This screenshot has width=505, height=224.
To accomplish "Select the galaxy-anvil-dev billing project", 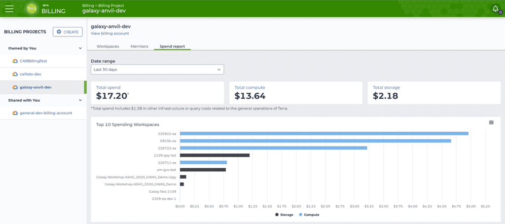I will (43, 87).
